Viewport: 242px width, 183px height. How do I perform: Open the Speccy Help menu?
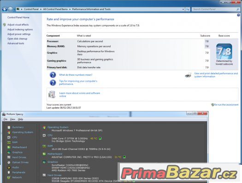20,119
